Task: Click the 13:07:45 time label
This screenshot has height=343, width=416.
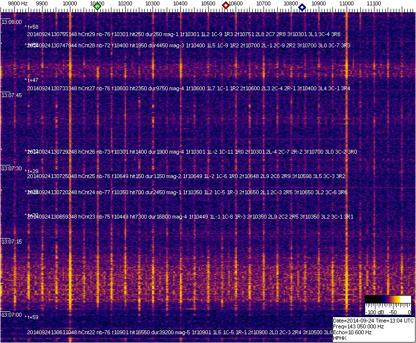Action: [x=11, y=95]
